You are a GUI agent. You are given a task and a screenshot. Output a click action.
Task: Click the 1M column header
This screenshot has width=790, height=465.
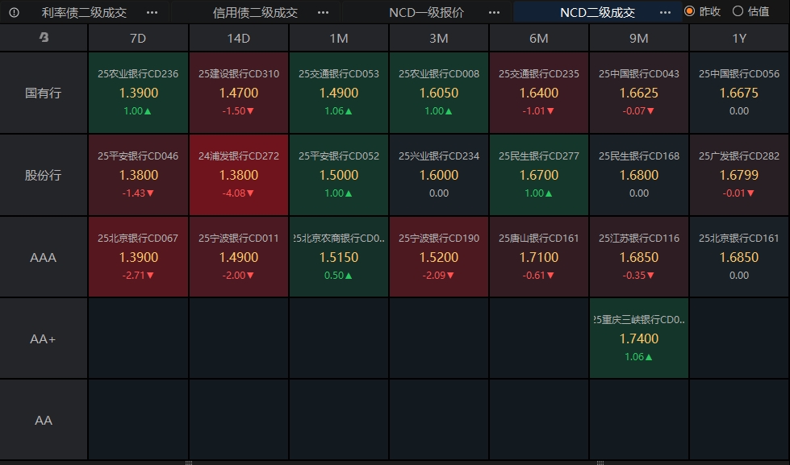click(x=339, y=38)
